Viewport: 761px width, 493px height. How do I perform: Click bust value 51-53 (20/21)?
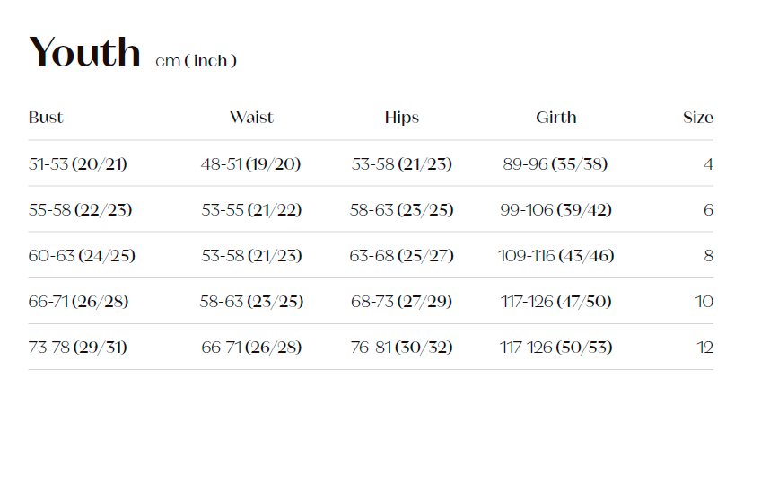point(78,163)
